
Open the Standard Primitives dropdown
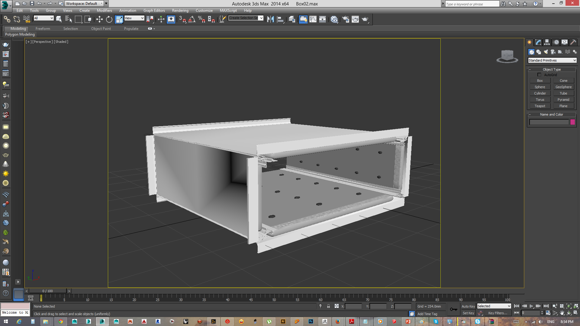coord(552,60)
